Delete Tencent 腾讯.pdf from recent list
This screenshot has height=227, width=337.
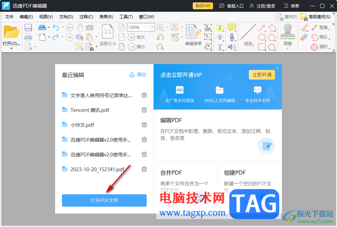(x=144, y=110)
